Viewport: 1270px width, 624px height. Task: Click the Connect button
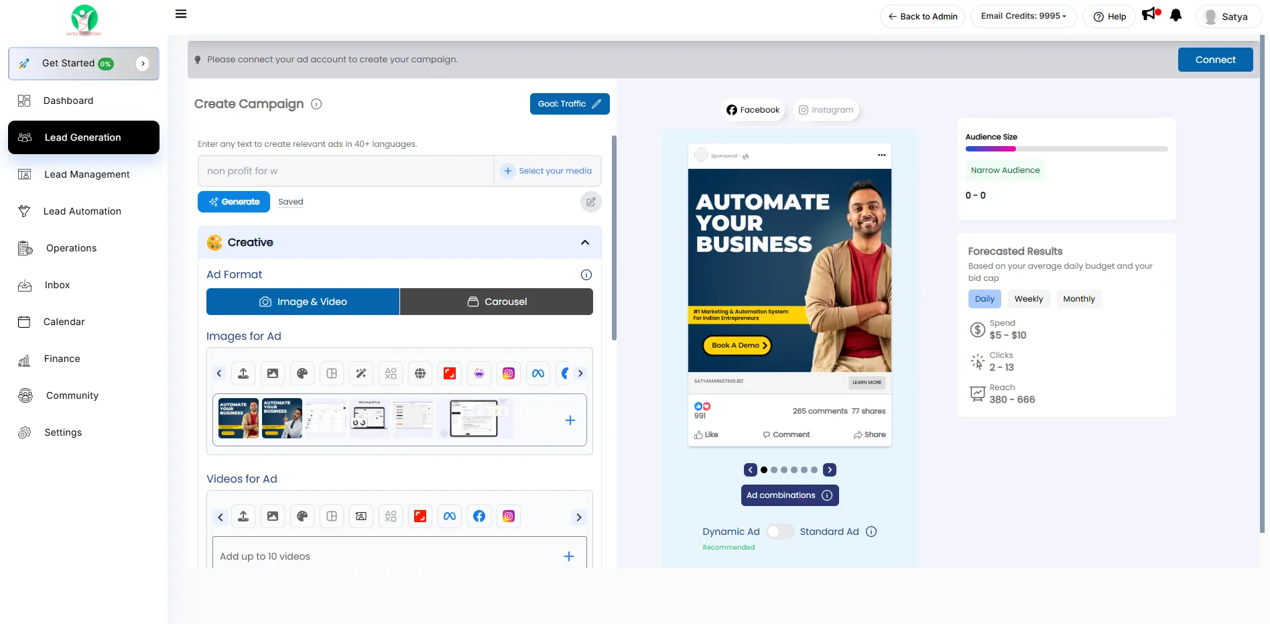[x=1215, y=60]
